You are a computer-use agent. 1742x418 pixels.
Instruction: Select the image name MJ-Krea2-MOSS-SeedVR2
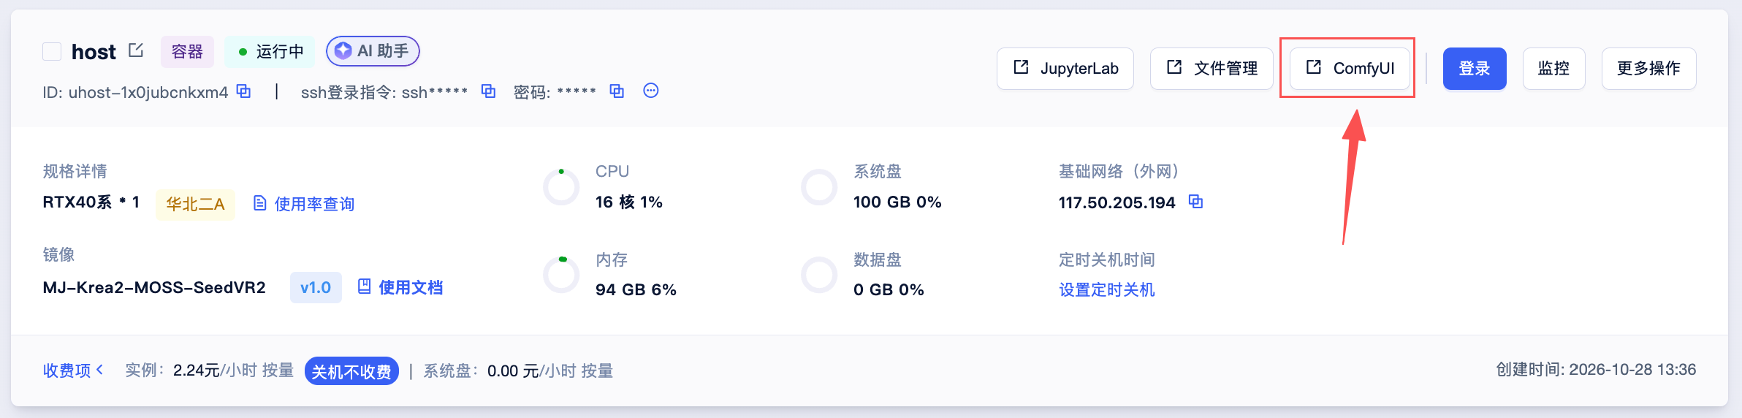click(154, 288)
